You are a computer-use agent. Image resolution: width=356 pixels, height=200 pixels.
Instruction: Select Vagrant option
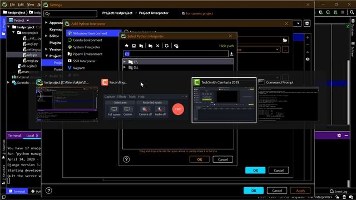pos(78,68)
